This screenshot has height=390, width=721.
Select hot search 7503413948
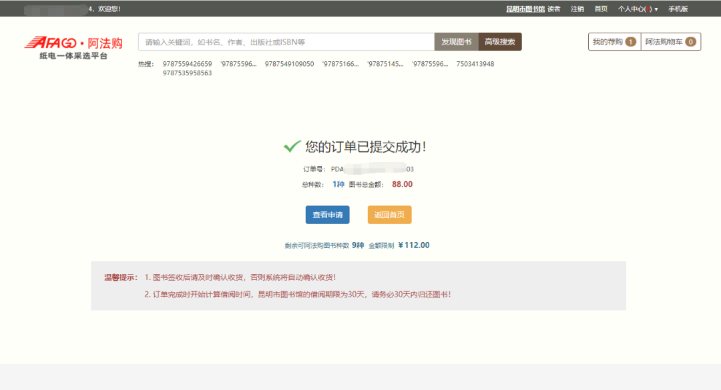click(475, 64)
